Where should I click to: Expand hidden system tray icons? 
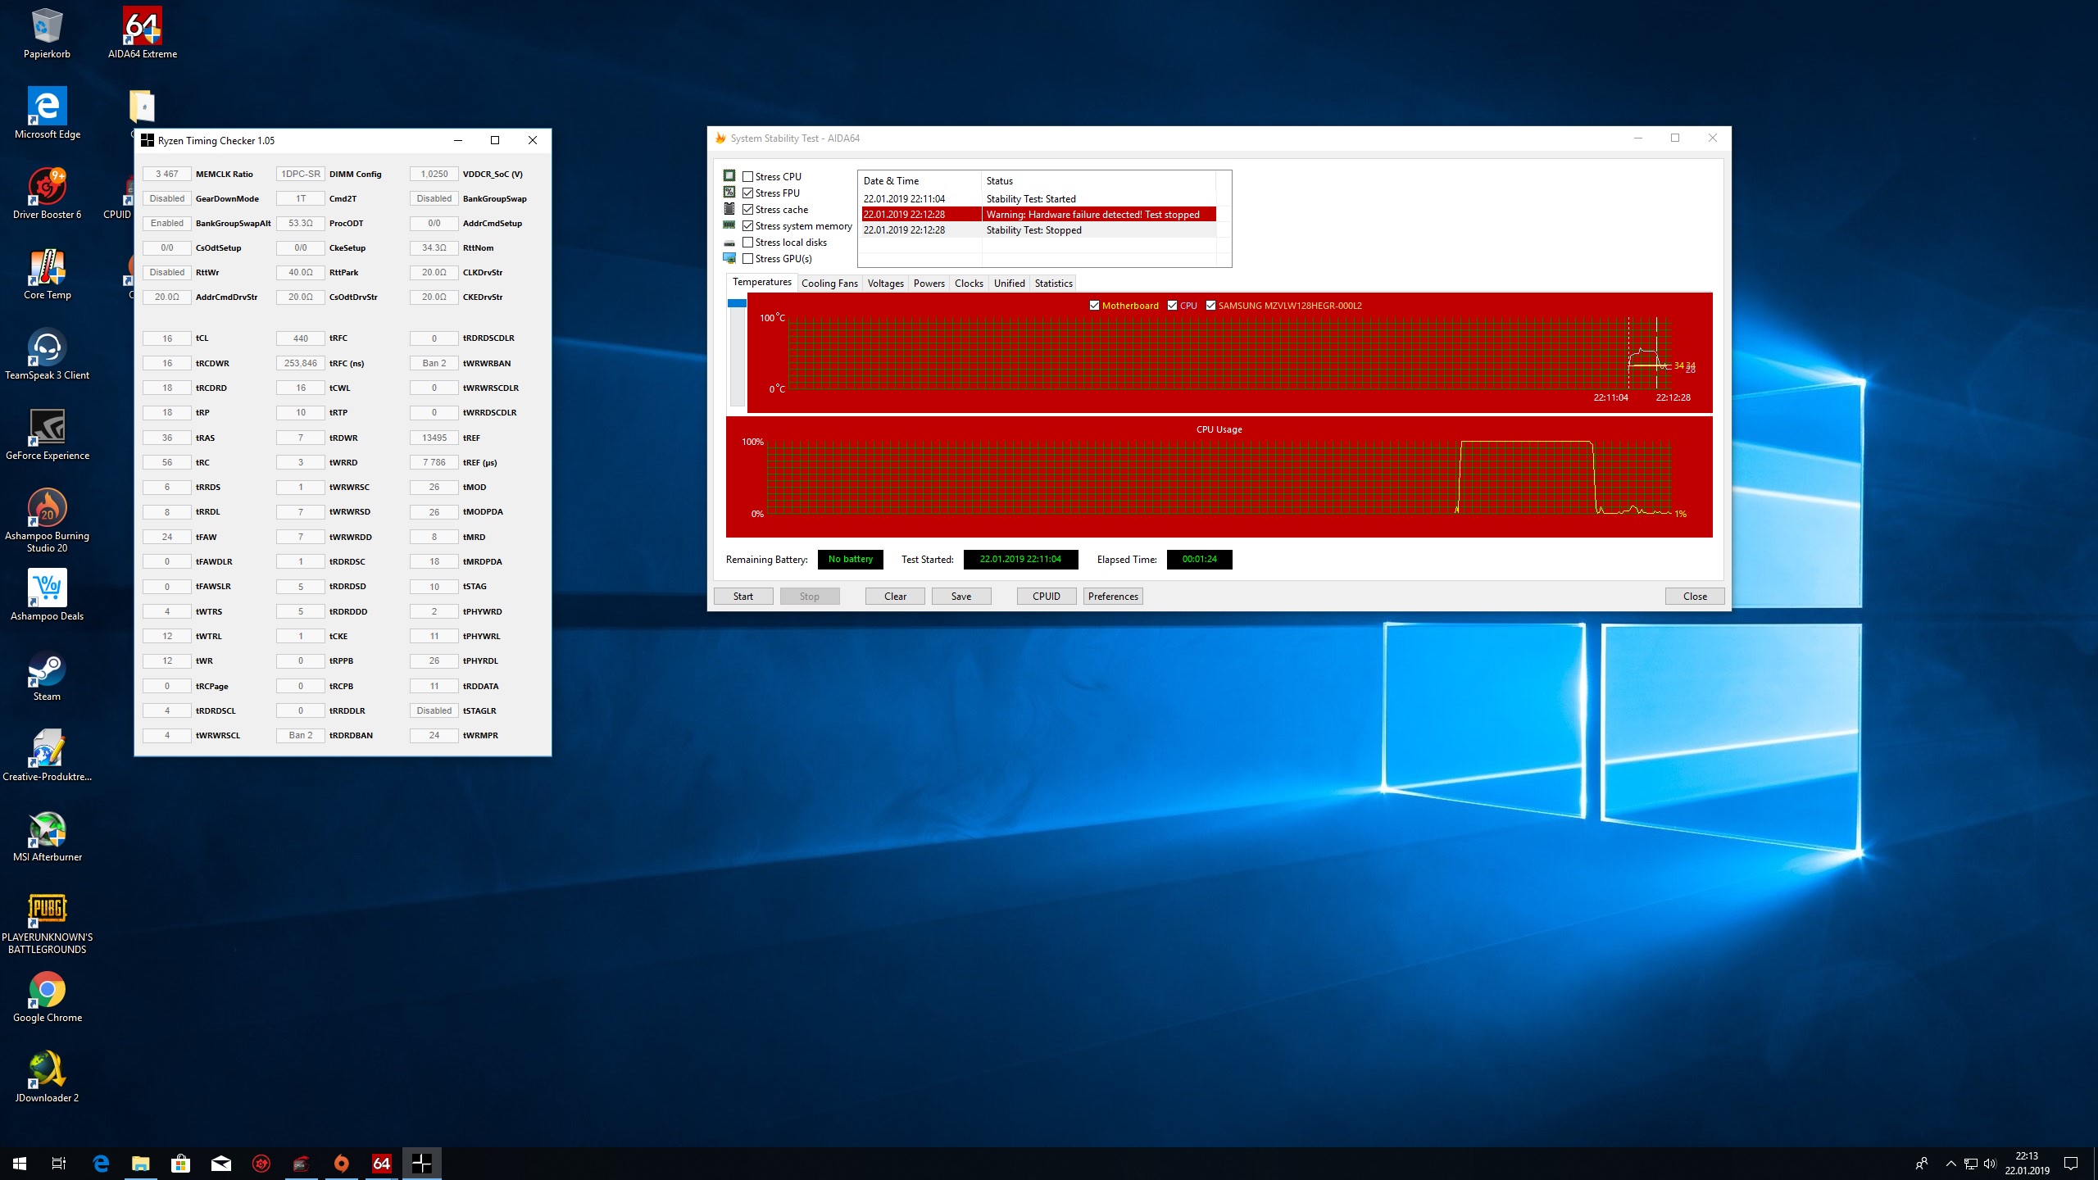point(1950,1163)
